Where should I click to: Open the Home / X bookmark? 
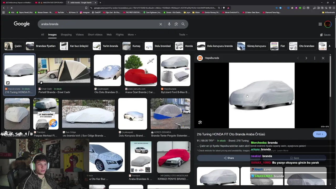click(x=72, y=12)
